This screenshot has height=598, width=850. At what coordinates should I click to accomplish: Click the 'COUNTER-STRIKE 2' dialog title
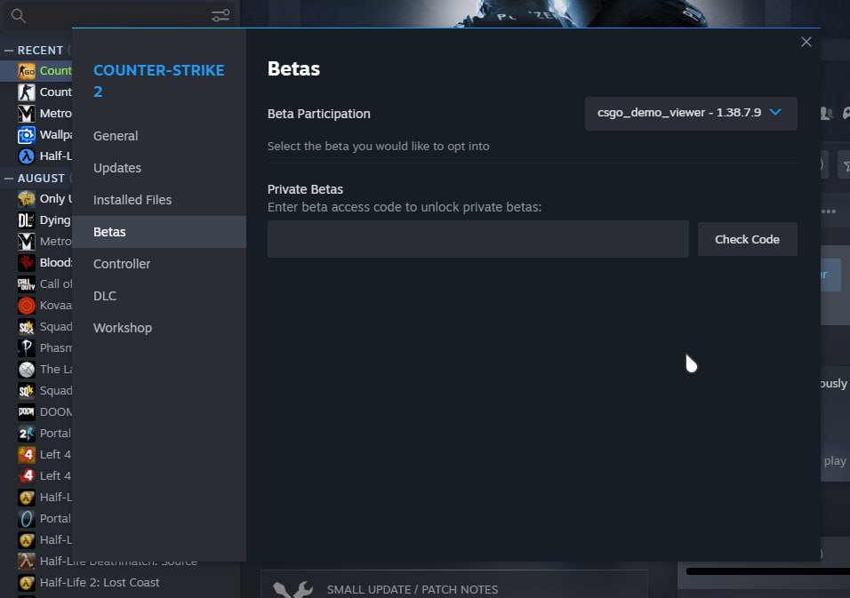point(159,81)
